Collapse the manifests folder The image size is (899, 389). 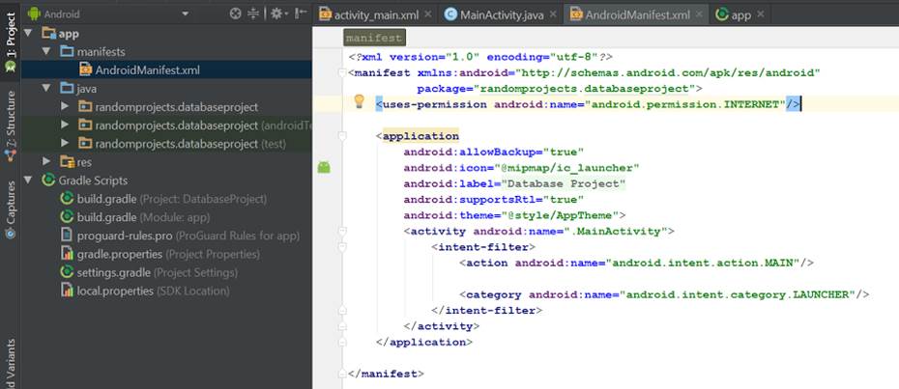[47, 51]
